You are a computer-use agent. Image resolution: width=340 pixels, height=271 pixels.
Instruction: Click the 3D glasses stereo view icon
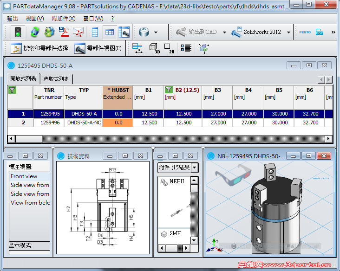click(x=233, y=174)
